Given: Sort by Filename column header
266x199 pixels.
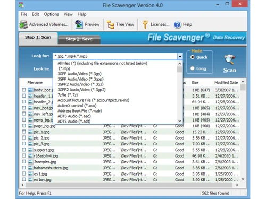Looking at the screenshot, I should pos(35,83).
